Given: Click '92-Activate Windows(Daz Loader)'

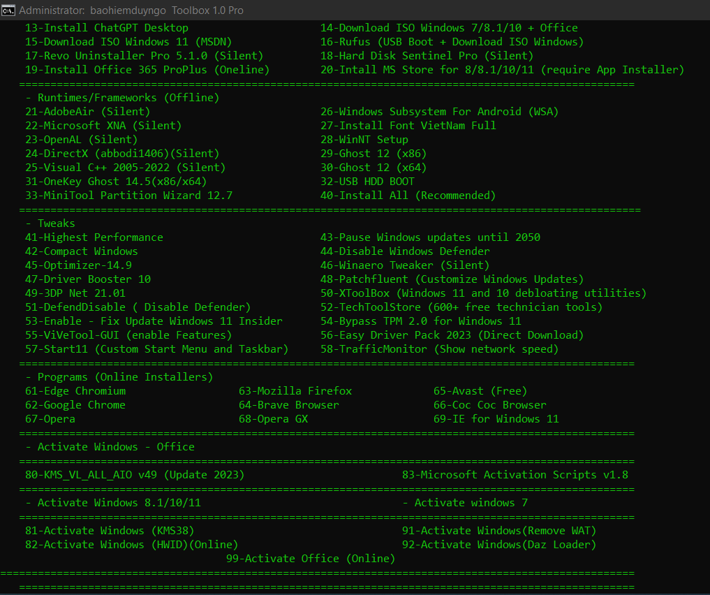Looking at the screenshot, I should [499, 545].
